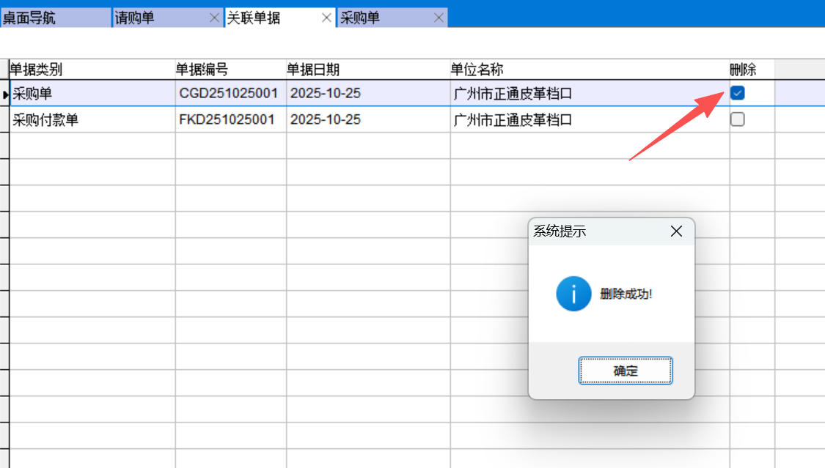Close the 关联单据 tab
This screenshot has height=468, width=825.
[327, 18]
